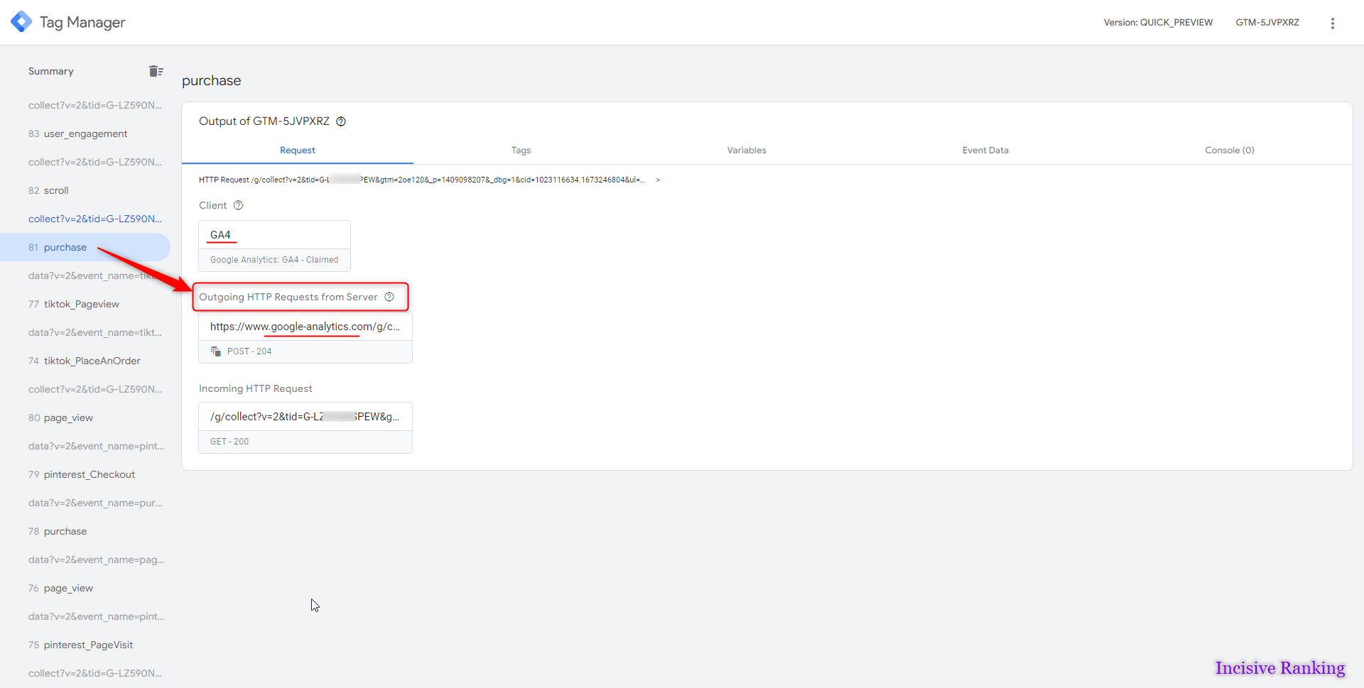Open the Variables tab
The width and height of the screenshot is (1364, 688).
pos(747,150)
